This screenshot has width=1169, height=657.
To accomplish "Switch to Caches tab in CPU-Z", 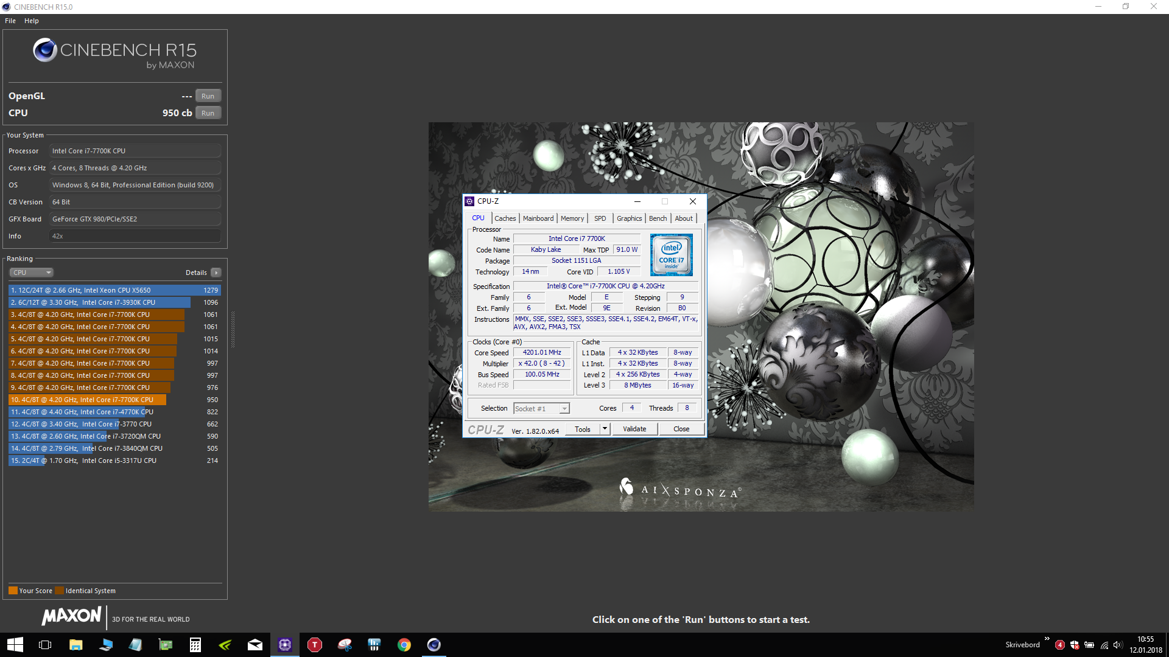I will pyautogui.click(x=505, y=218).
